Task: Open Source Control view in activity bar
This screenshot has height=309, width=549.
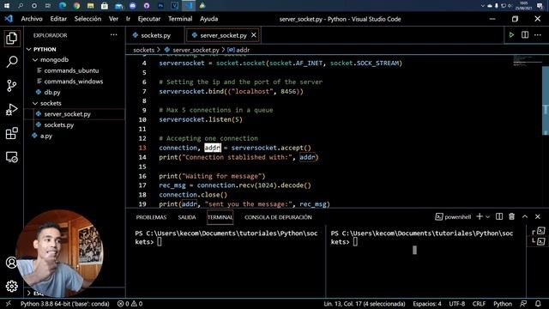Action: [x=11, y=86]
